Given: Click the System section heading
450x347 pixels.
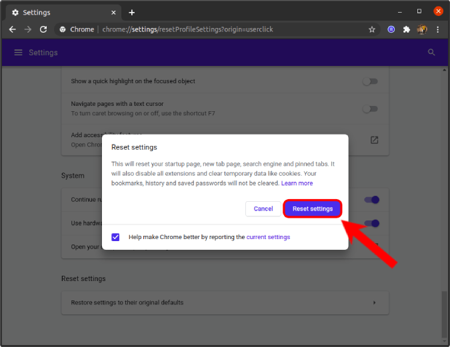Looking at the screenshot, I should tap(73, 176).
